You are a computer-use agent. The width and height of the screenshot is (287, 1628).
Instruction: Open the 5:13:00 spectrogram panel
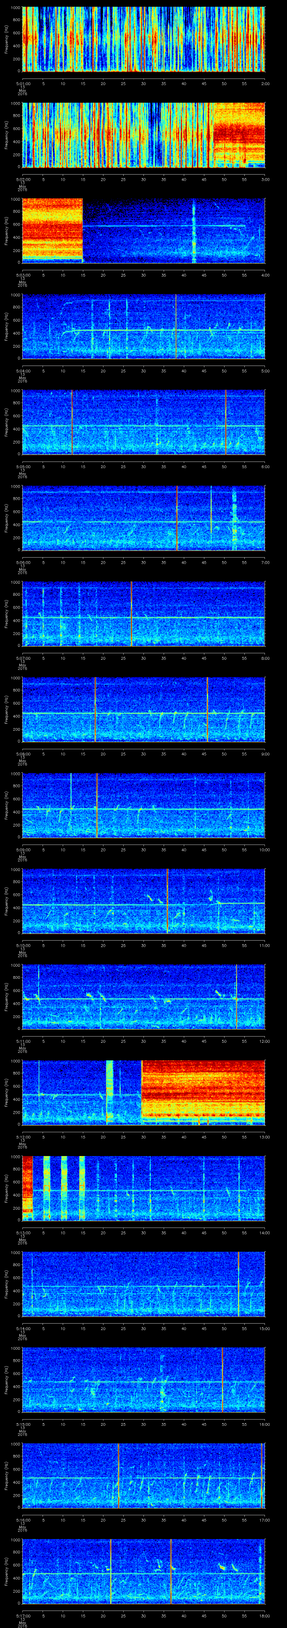(x=143, y=1188)
